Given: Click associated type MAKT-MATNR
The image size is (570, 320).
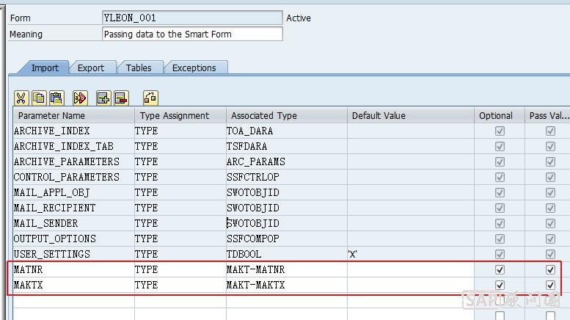Looking at the screenshot, I should [x=256, y=270].
